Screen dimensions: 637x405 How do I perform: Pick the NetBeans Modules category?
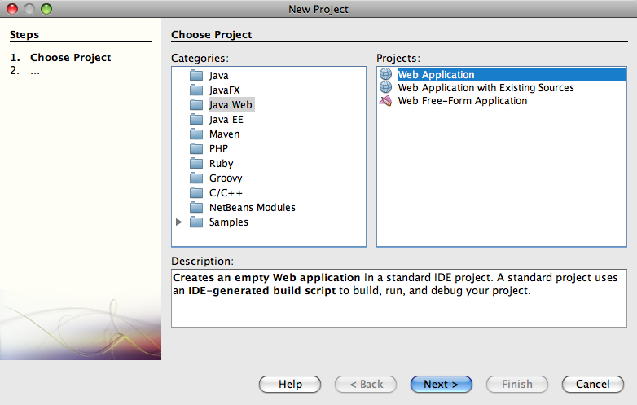252,208
